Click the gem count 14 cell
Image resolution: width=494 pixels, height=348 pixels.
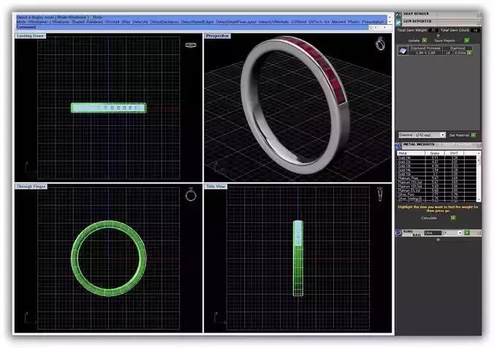click(x=448, y=53)
